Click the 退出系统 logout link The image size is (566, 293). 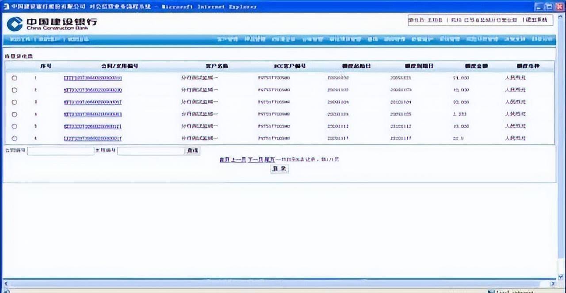click(x=536, y=20)
